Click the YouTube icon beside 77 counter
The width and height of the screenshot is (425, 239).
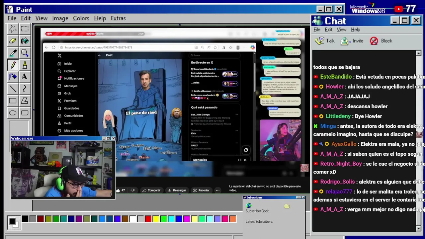[399, 9]
